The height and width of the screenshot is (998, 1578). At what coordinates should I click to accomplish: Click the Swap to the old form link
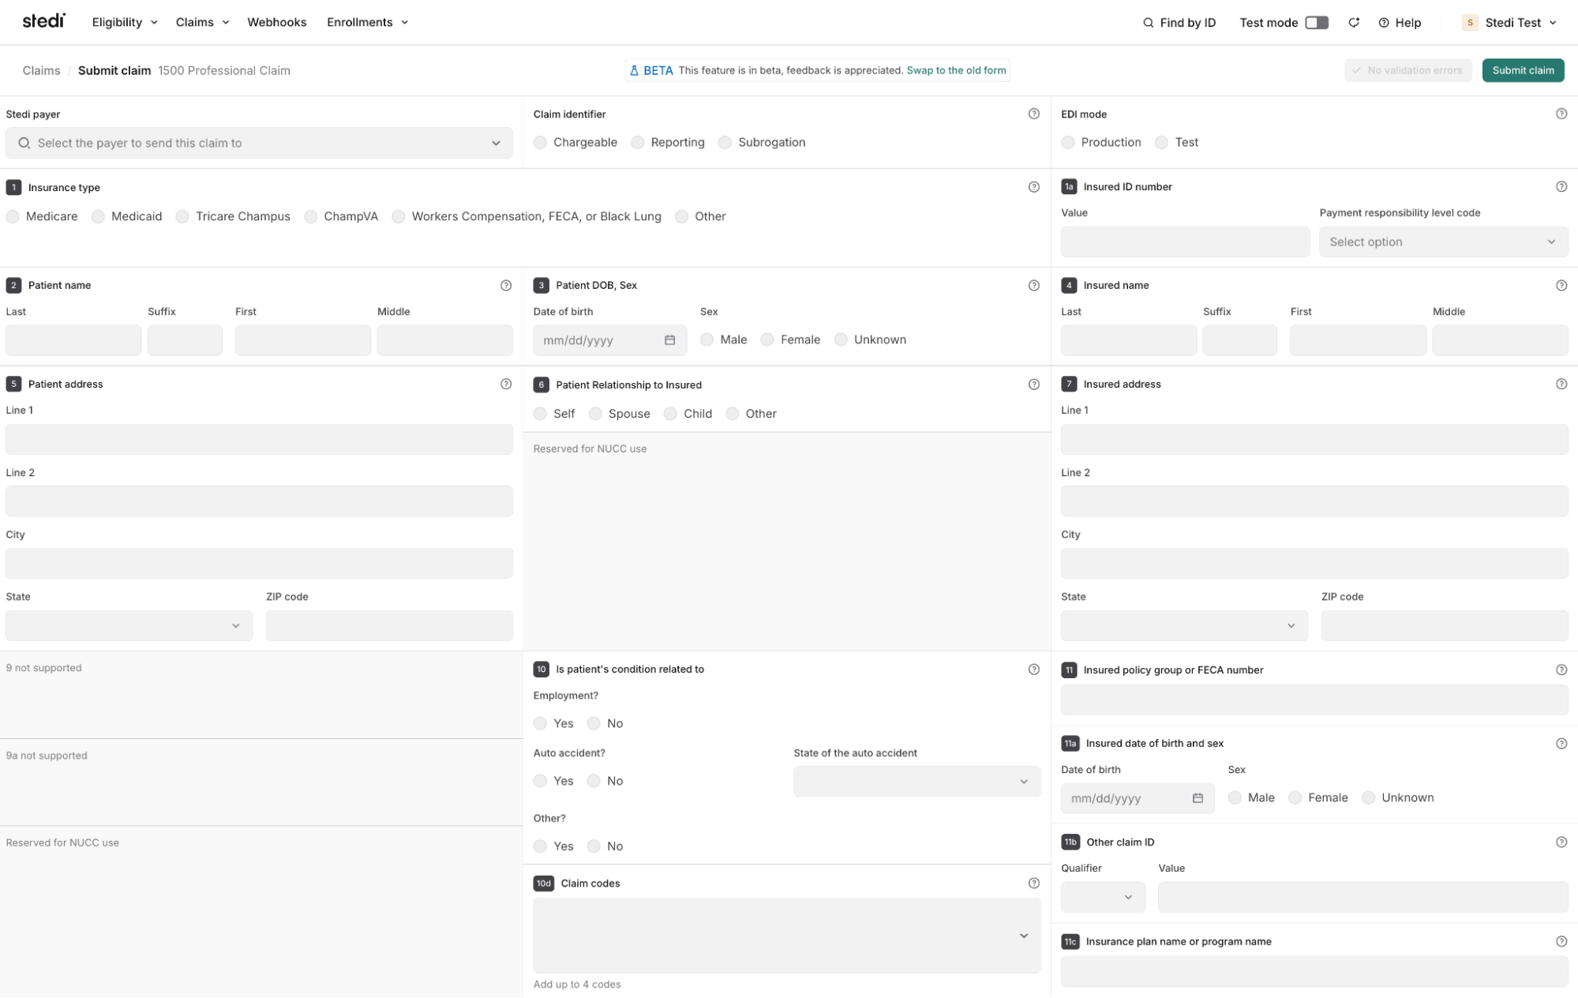[x=956, y=70]
